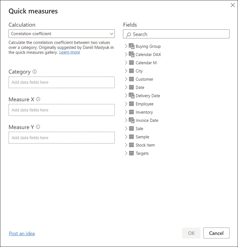Image resolution: width=238 pixels, height=247 pixels.
Task: Open the Learn more link
Action: click(70, 52)
